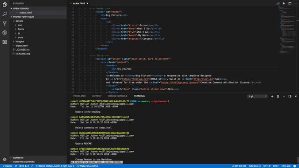Click the editor minimap
299x168 pixels.
click(287, 30)
